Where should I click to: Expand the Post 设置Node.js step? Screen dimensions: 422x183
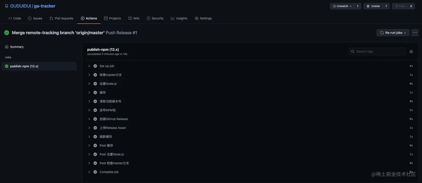tap(89, 154)
